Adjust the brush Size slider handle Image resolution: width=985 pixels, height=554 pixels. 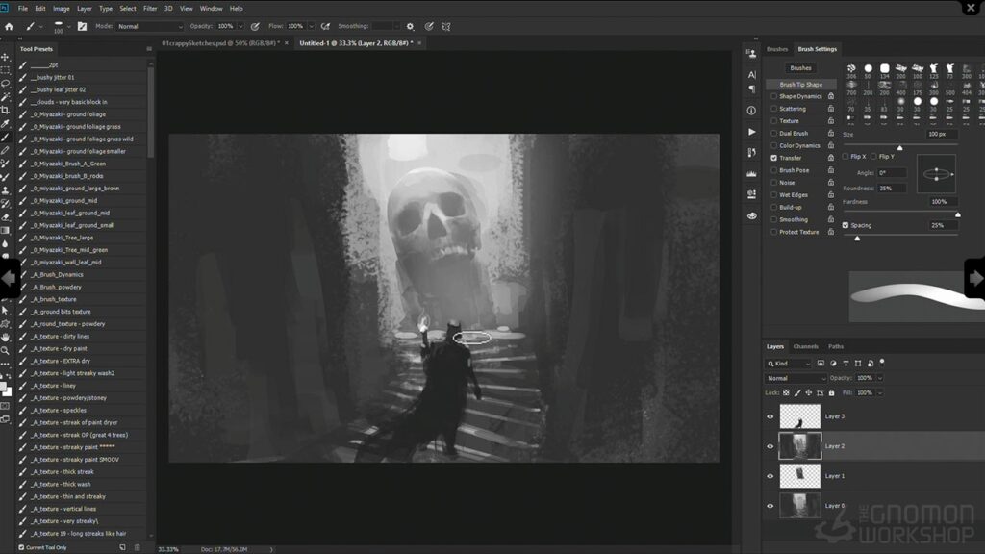point(899,148)
